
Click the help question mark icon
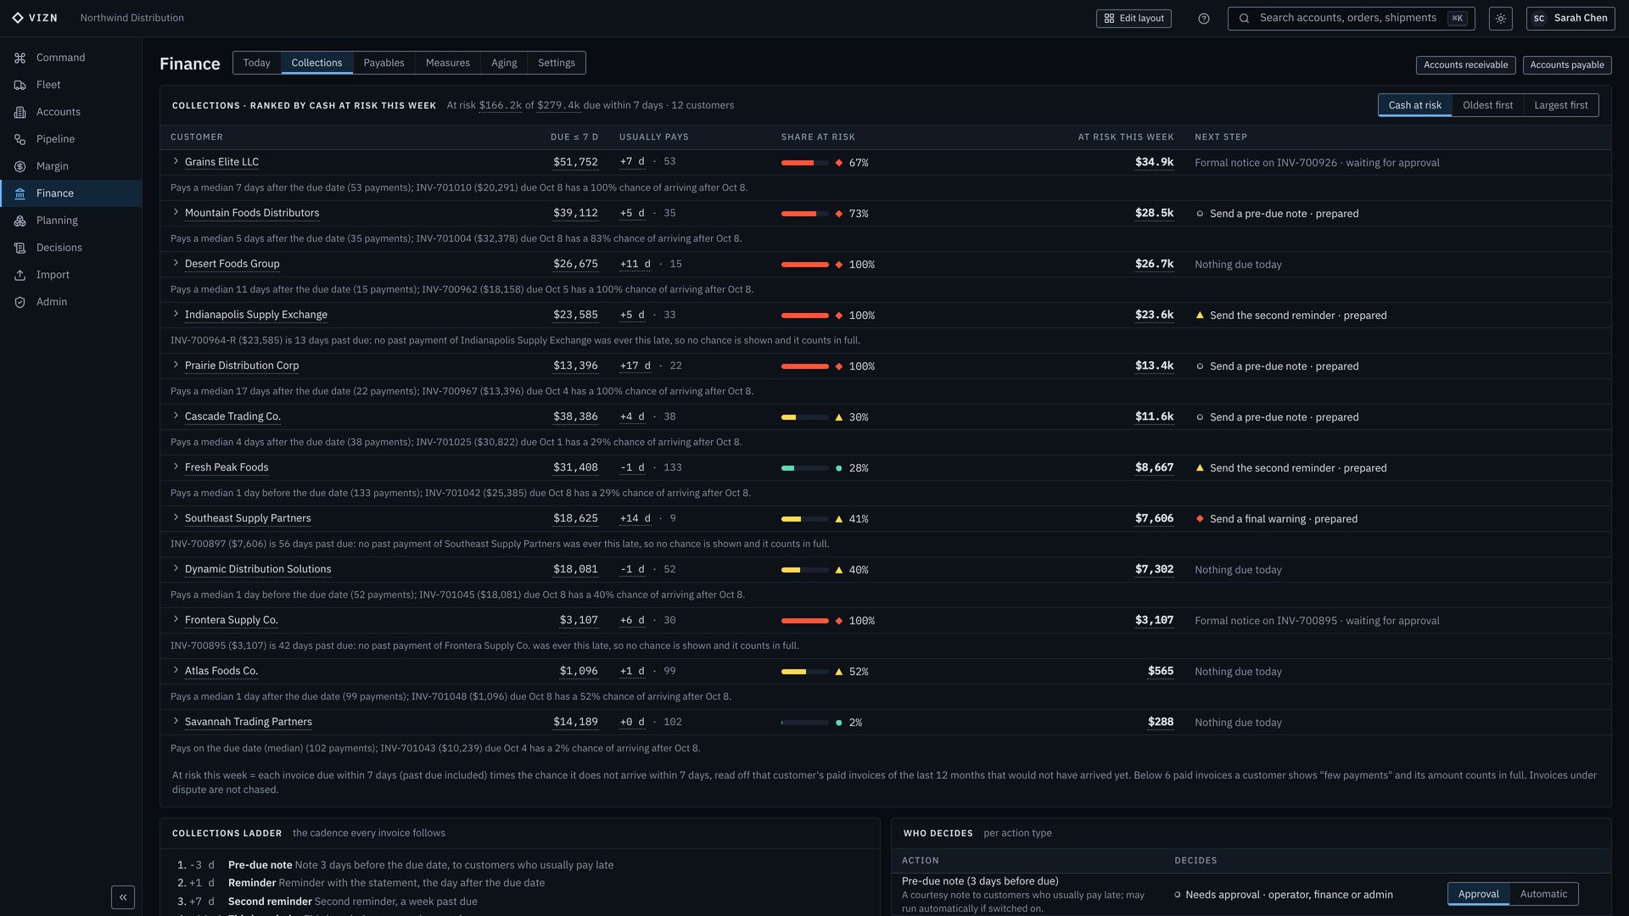1203,19
